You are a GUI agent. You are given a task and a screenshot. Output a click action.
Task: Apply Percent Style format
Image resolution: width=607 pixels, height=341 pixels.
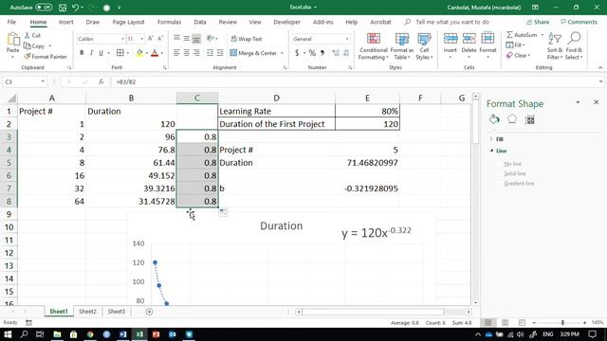pyautogui.click(x=312, y=53)
